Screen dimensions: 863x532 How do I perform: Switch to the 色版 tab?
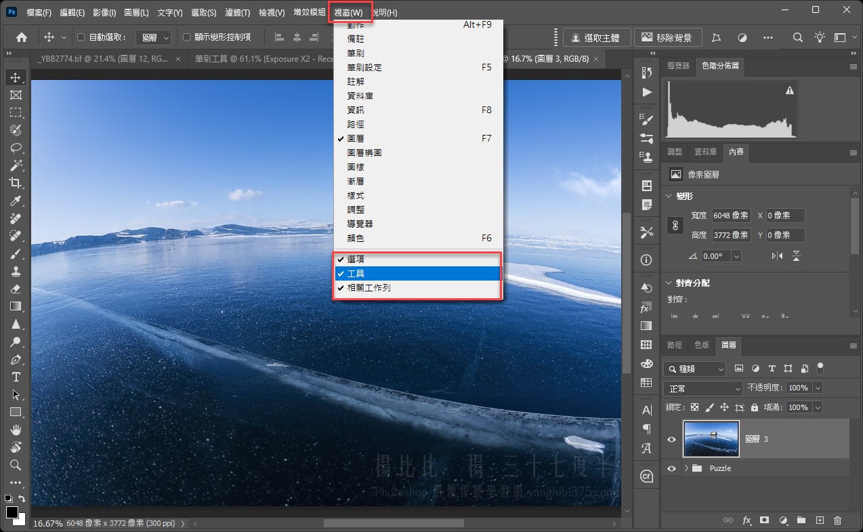701,345
